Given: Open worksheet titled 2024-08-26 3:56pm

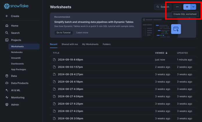Looking at the screenshot, I should tap(70, 118).
